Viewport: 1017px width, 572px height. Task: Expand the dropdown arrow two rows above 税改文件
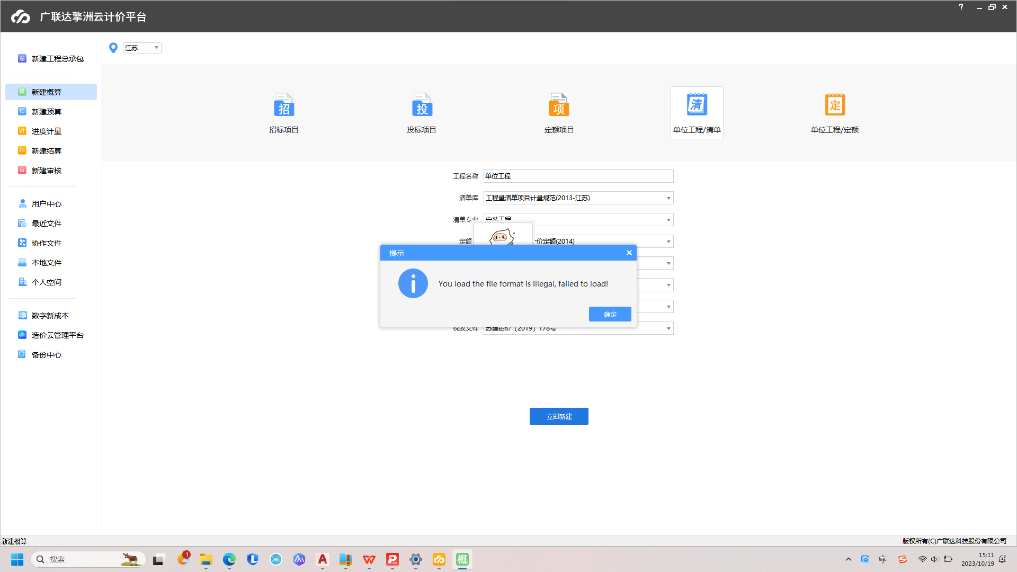[668, 285]
